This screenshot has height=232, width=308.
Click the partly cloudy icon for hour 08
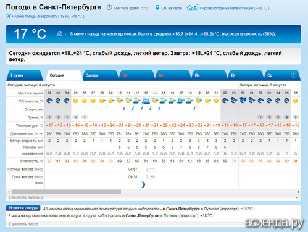point(102,101)
